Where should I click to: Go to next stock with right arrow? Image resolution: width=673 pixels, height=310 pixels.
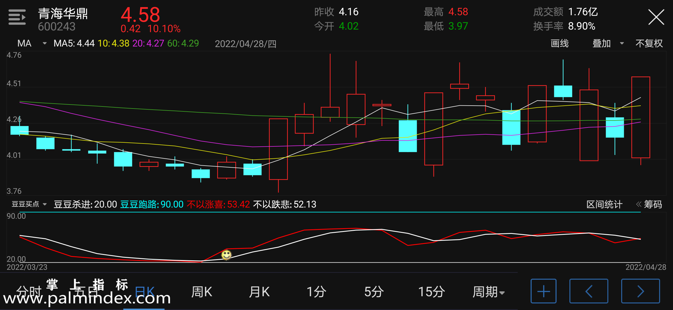pos(641,291)
